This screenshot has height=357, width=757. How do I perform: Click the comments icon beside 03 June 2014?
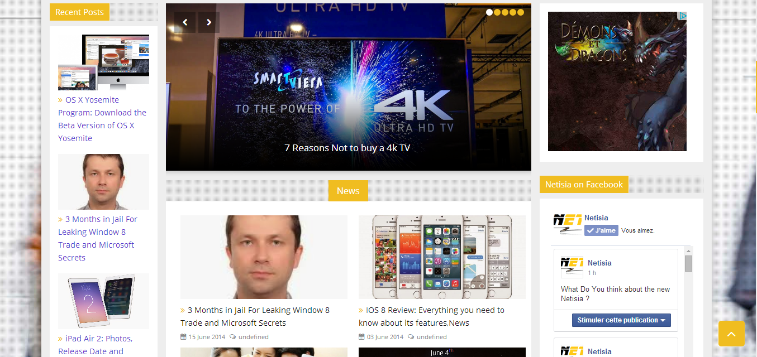pyautogui.click(x=411, y=337)
